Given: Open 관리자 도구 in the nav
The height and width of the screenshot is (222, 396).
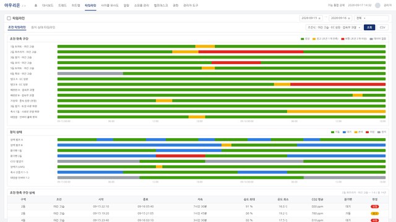Looking at the screenshot, I should tap(191, 6).
